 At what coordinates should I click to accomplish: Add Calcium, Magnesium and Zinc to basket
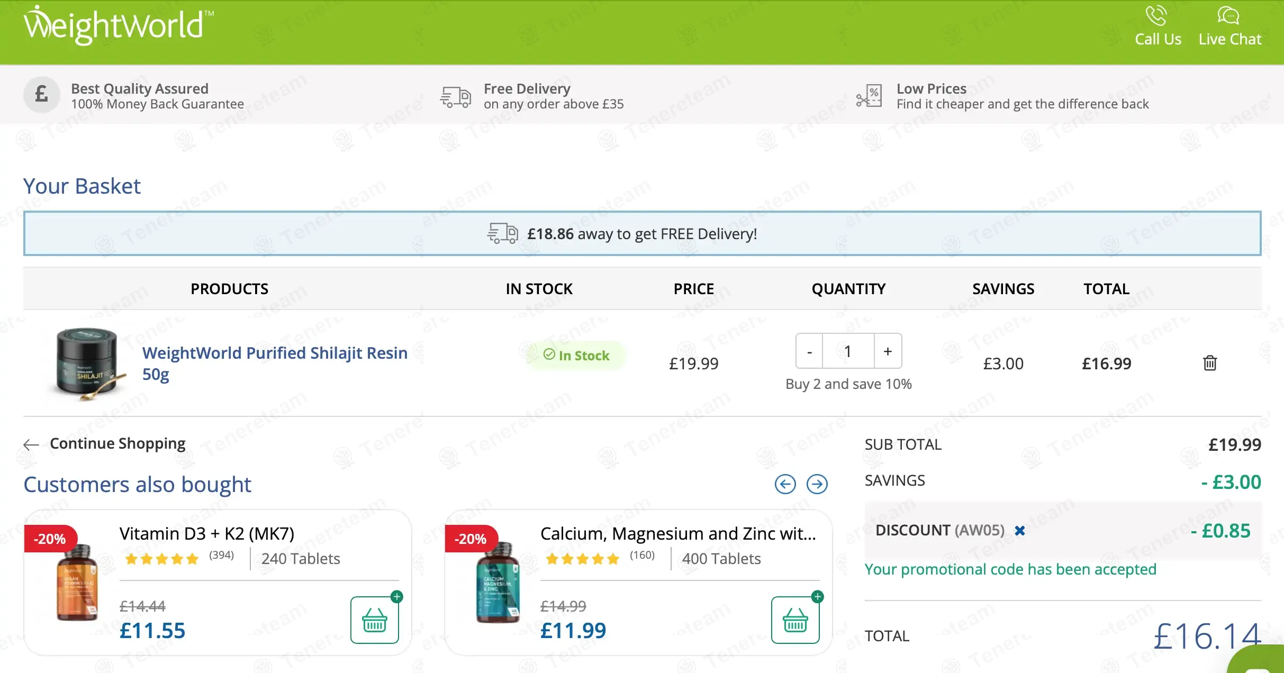[795, 620]
